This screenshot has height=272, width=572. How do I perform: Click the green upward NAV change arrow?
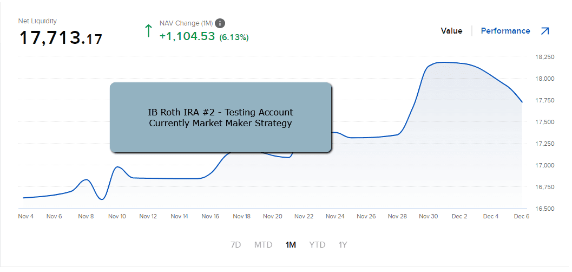click(148, 31)
